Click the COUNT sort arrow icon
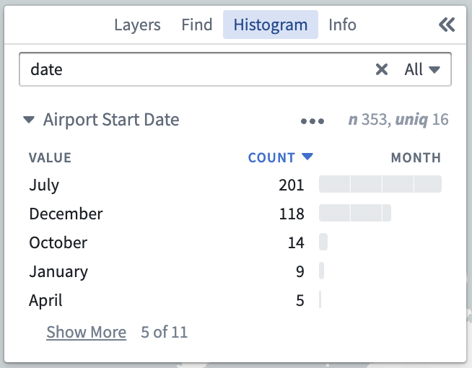The image size is (472, 368). click(307, 156)
